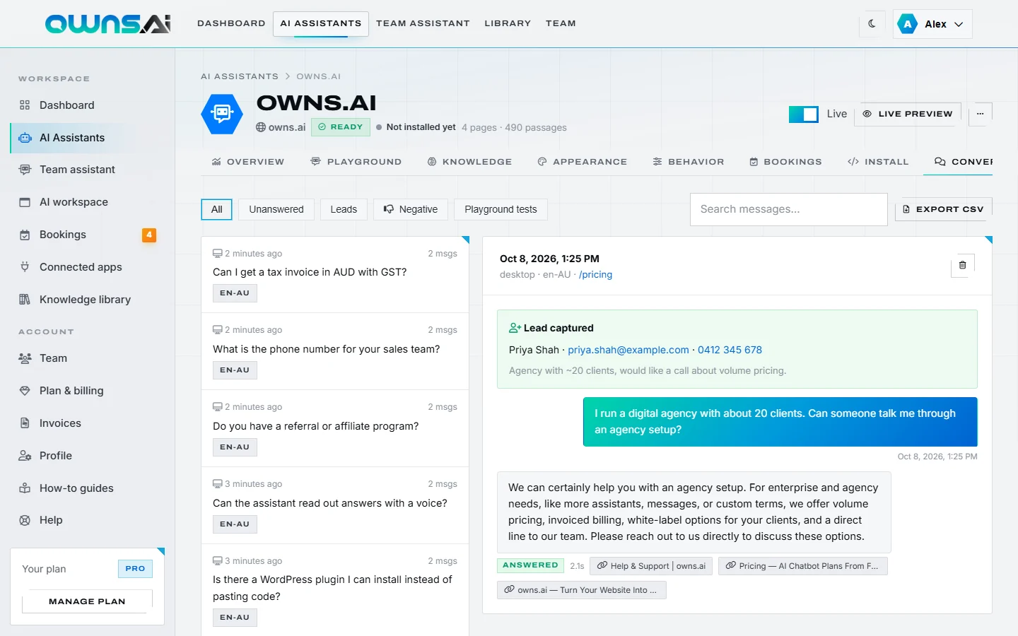The image size is (1018, 636).
Task: Click the Invoices document icon
Action: pos(25,423)
